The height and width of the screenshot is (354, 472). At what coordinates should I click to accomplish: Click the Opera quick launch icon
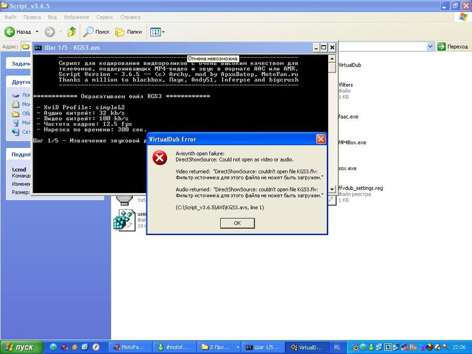[65, 347]
